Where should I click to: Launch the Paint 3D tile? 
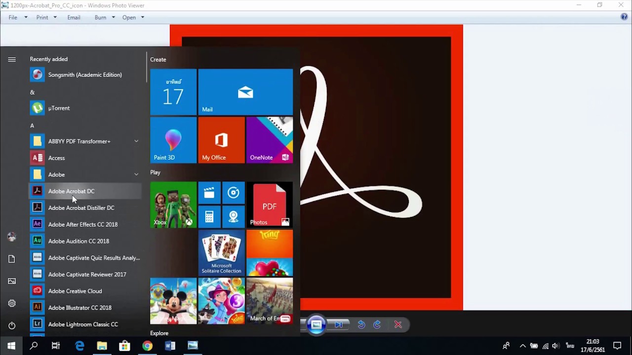[173, 140]
